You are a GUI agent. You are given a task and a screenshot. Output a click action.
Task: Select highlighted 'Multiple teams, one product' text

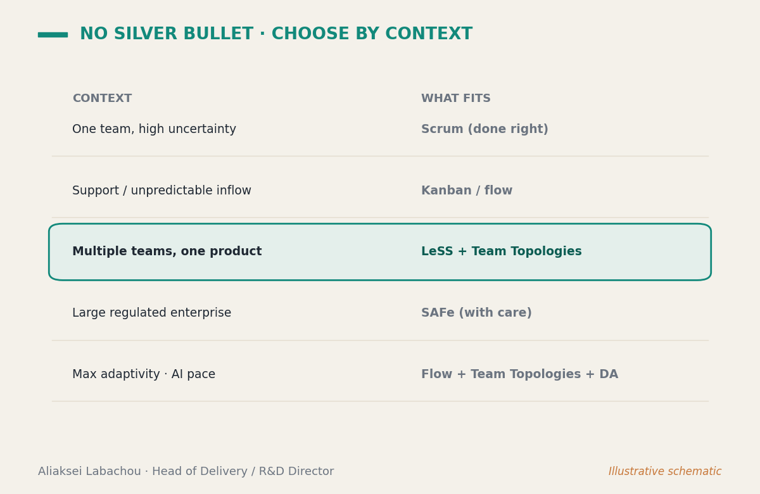167,251
